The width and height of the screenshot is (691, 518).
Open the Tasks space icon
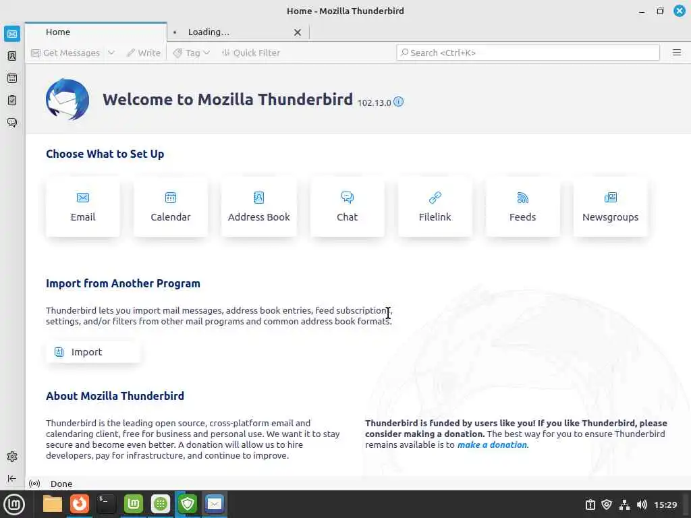point(12,100)
